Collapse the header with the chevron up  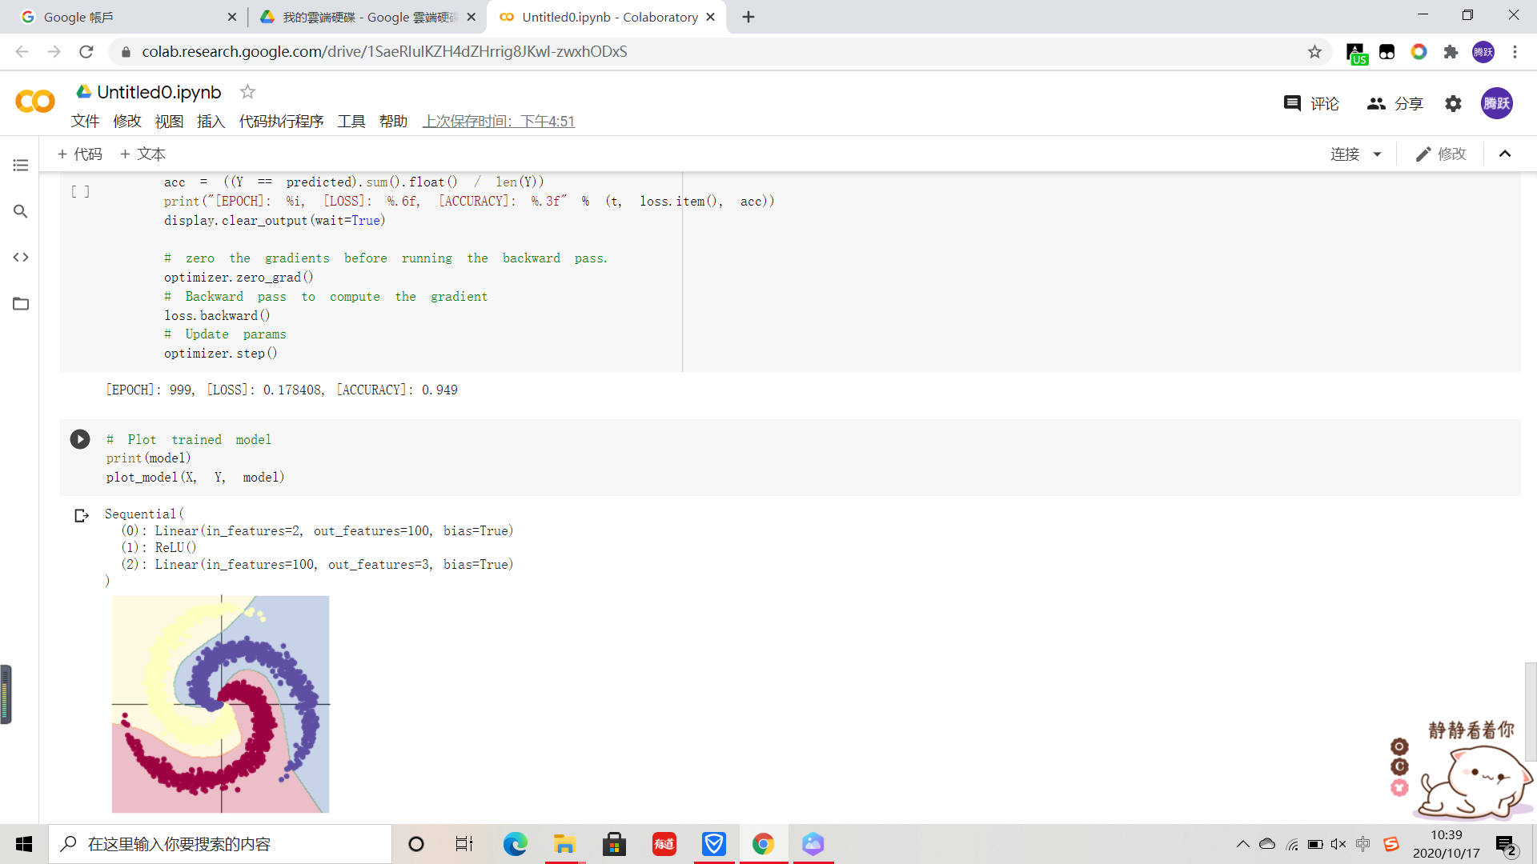1505,154
